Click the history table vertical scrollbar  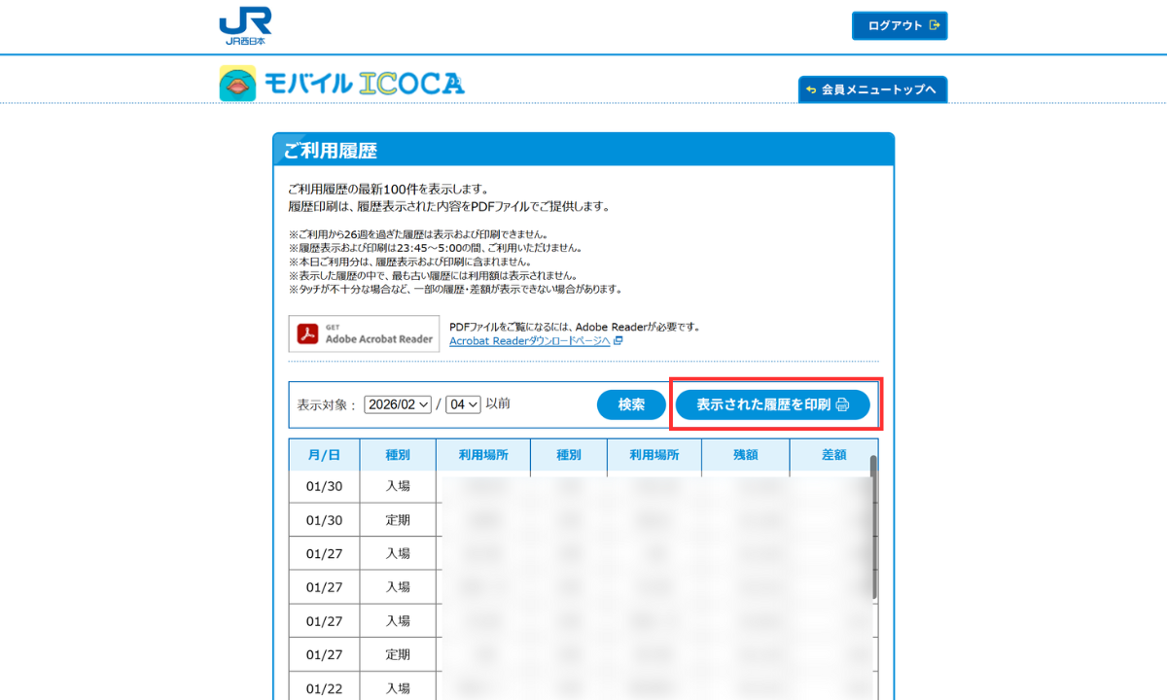(874, 525)
